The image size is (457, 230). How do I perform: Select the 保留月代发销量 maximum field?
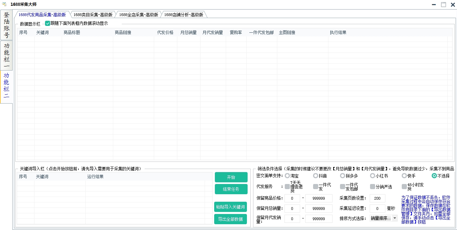click(x=319, y=219)
